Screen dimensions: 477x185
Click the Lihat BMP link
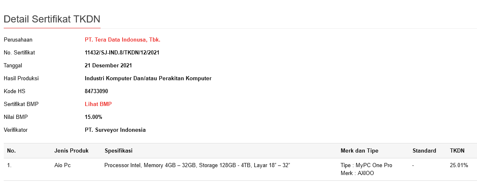tap(98, 104)
